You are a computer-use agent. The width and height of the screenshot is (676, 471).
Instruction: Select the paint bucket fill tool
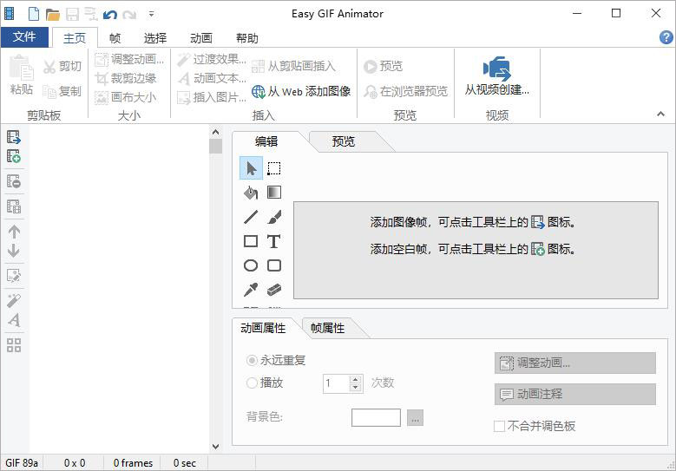(251, 193)
